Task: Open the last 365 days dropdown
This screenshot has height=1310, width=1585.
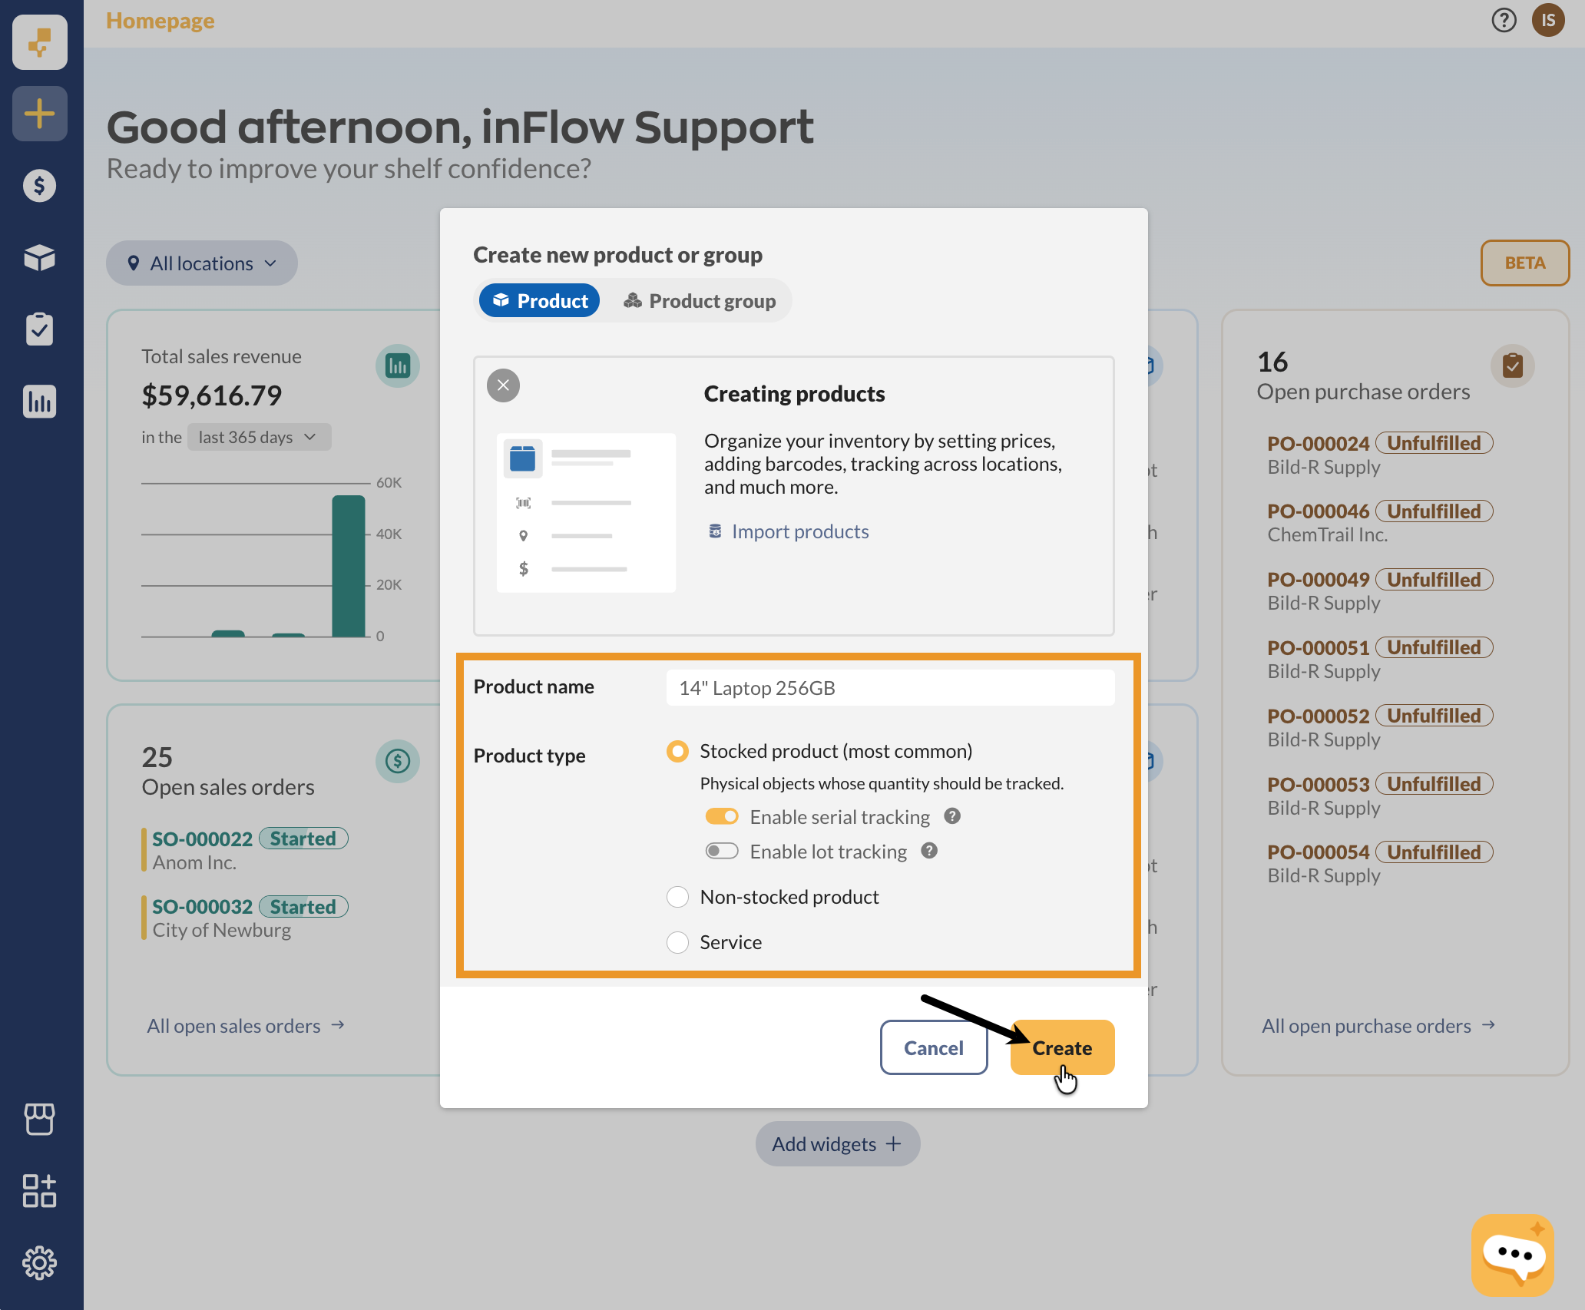Action: click(258, 437)
